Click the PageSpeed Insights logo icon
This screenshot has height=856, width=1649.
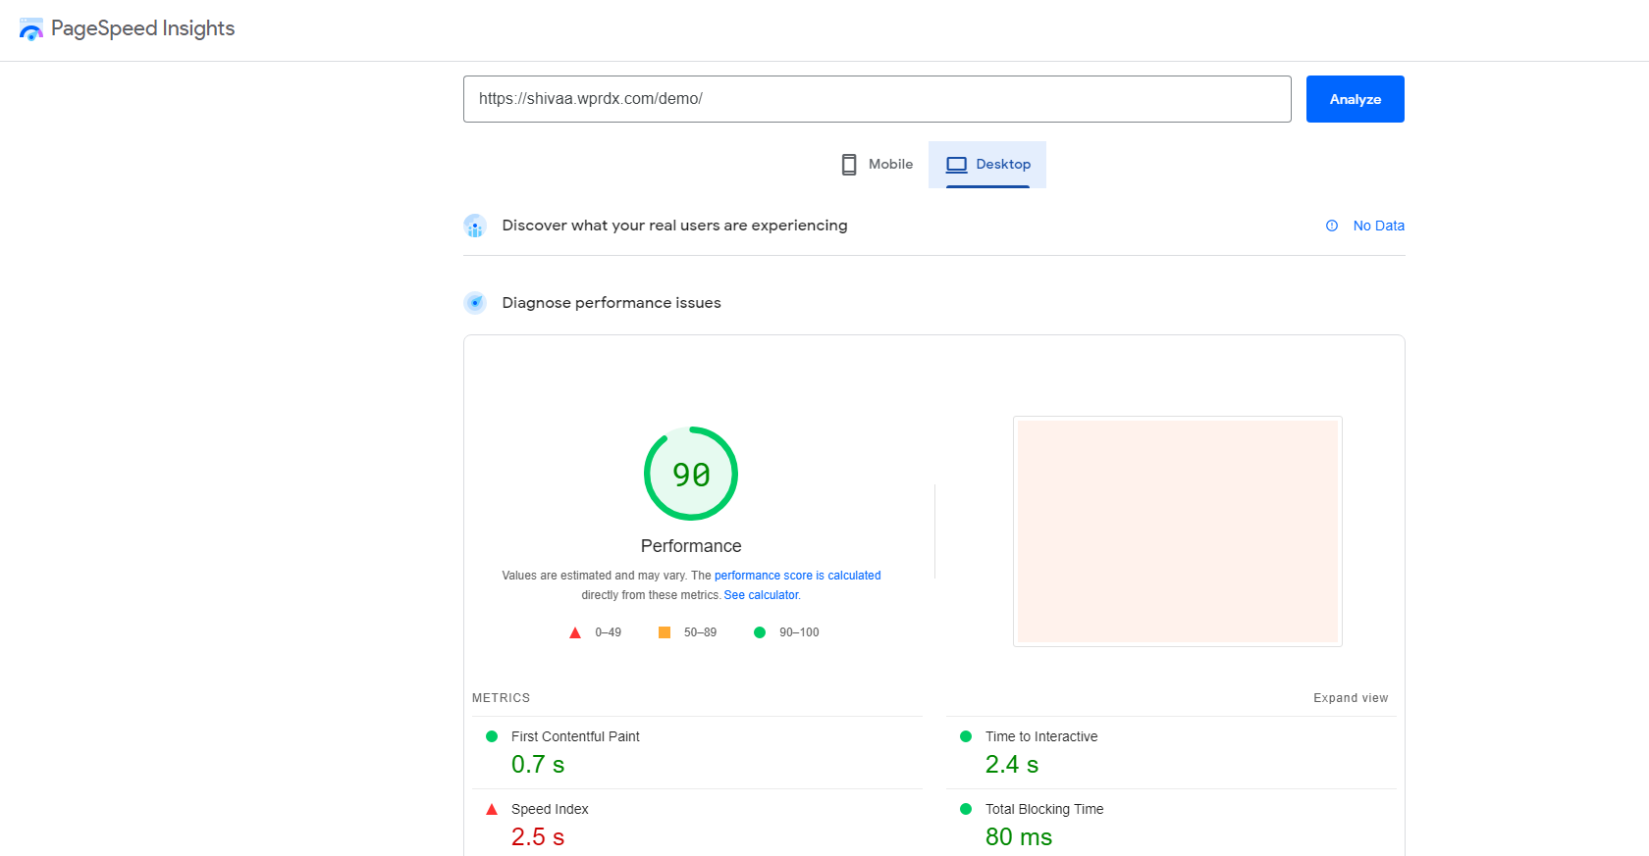tap(31, 29)
